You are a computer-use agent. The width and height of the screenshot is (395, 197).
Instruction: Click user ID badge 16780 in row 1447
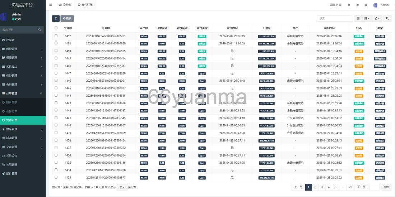pos(144,74)
